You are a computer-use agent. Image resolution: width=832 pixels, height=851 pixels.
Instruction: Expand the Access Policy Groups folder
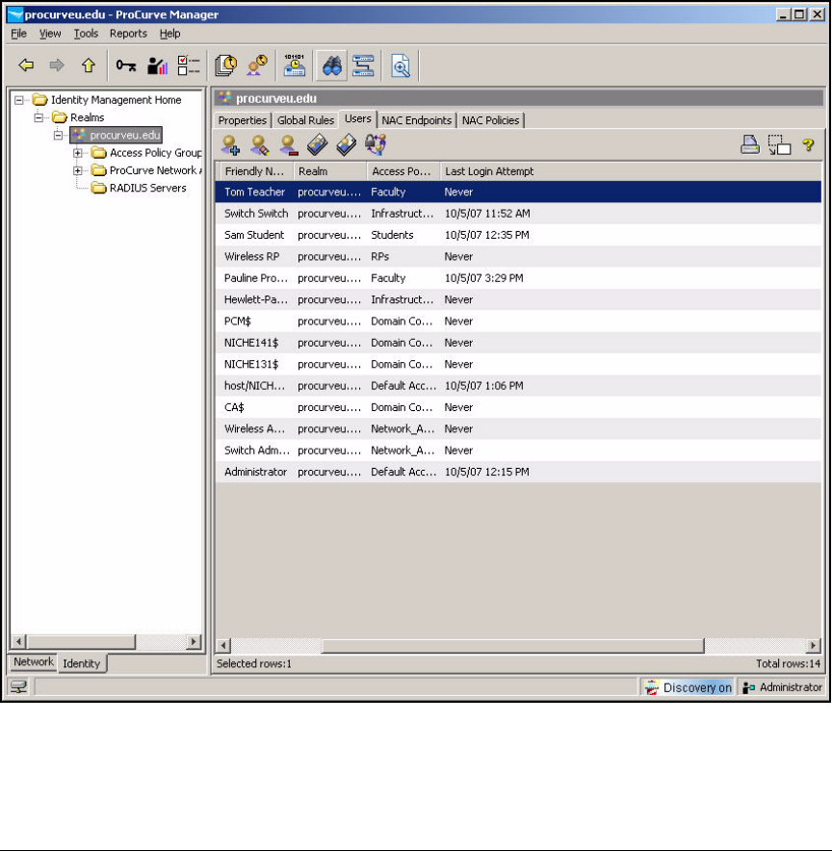coord(78,153)
